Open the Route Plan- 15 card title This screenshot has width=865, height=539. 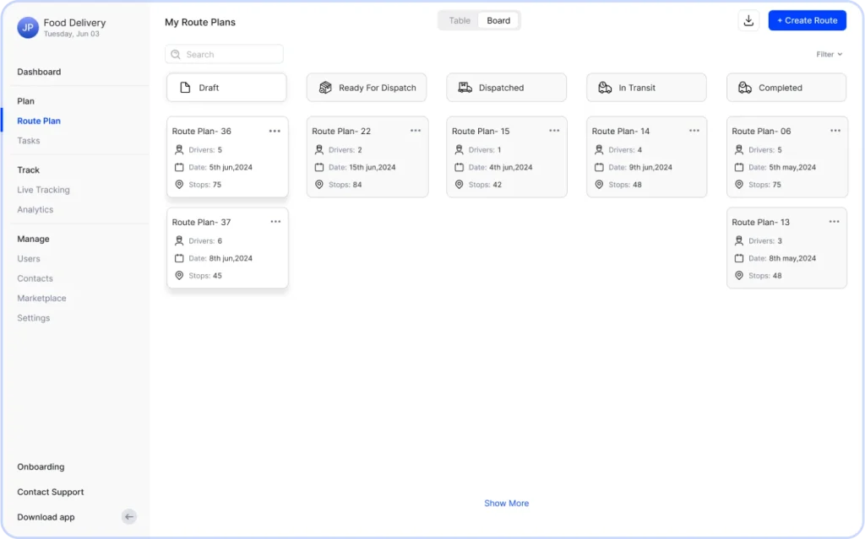(481, 132)
